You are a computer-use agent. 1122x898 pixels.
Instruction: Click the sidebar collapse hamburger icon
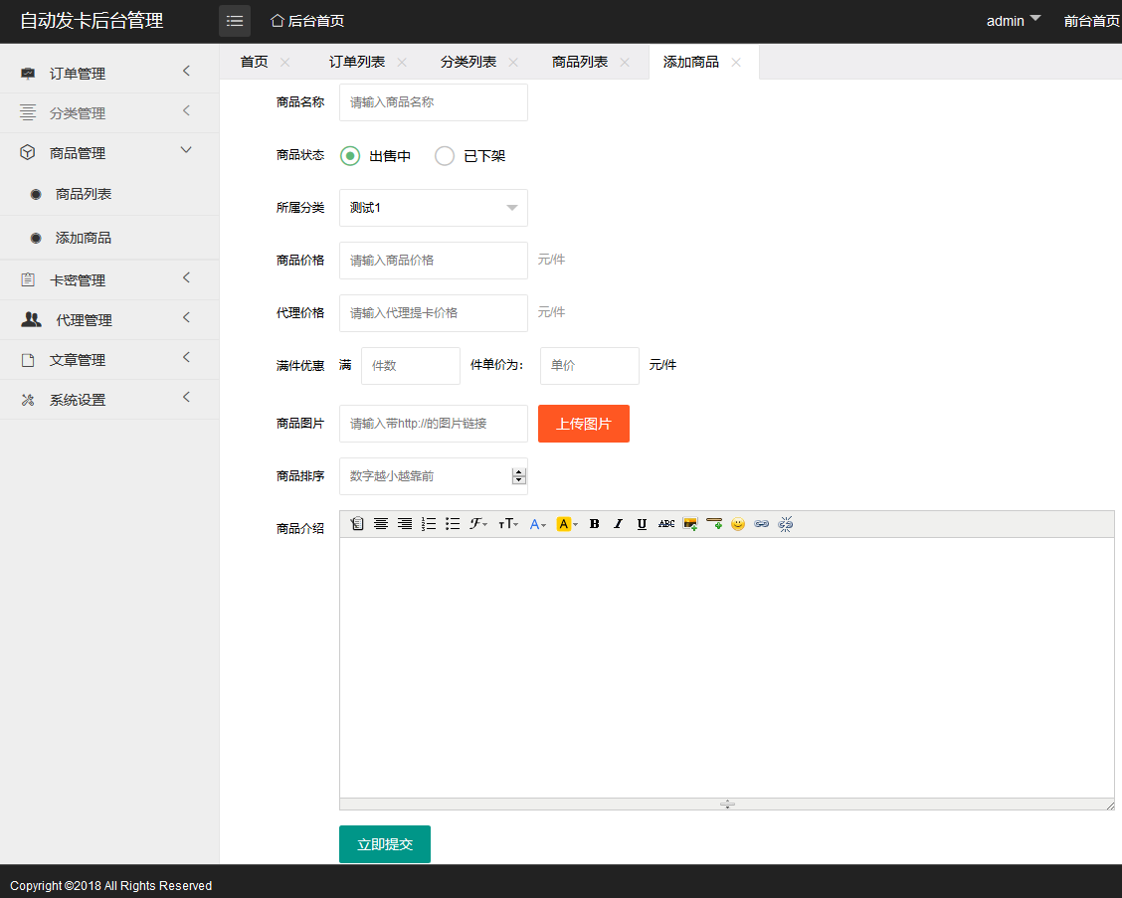click(235, 21)
